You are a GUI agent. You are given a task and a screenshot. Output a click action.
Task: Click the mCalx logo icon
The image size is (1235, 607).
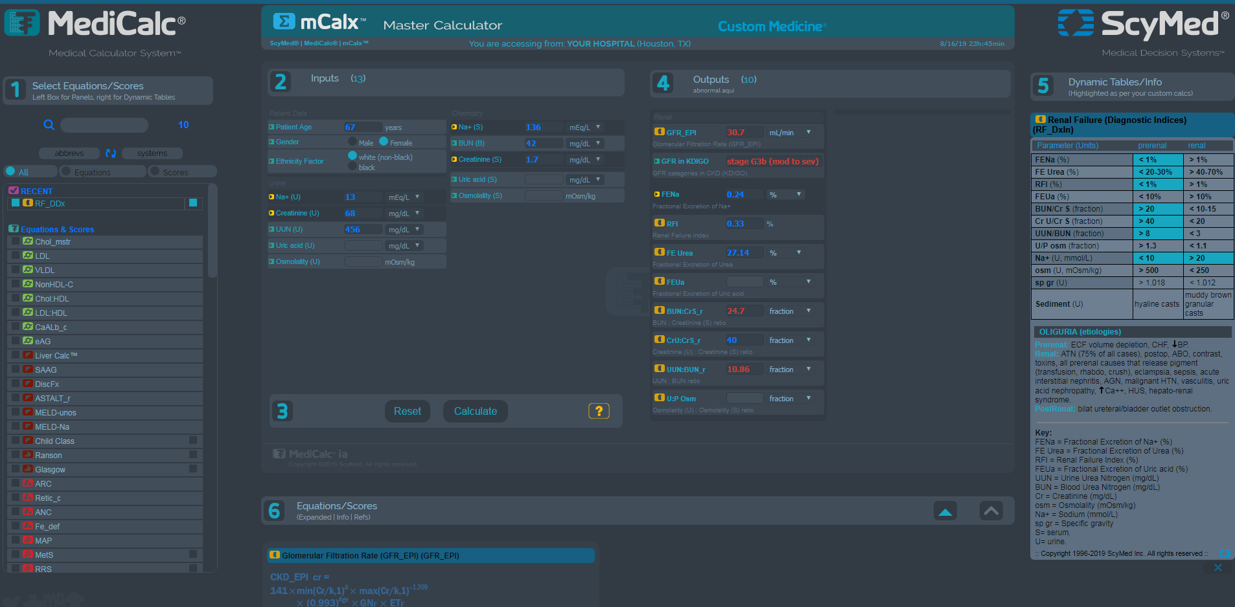tap(284, 22)
